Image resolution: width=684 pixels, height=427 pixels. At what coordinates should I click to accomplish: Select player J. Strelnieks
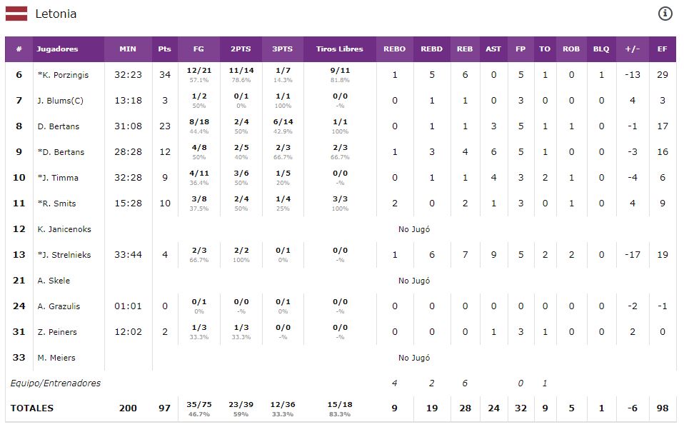[64, 255]
